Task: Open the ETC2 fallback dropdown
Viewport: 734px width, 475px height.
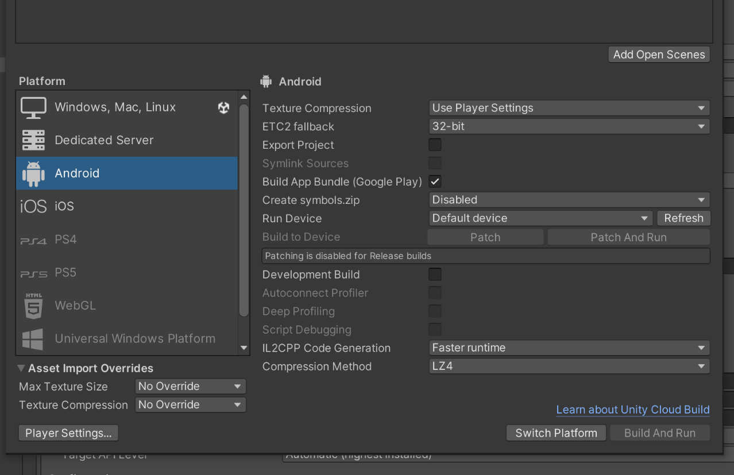Action: (x=569, y=126)
